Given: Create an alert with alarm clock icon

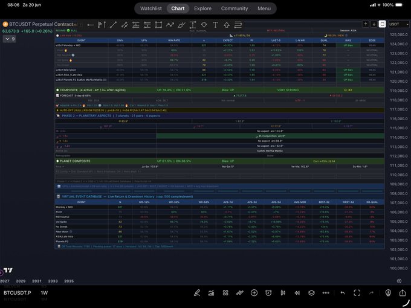Looking at the screenshot, I should click(268, 293).
